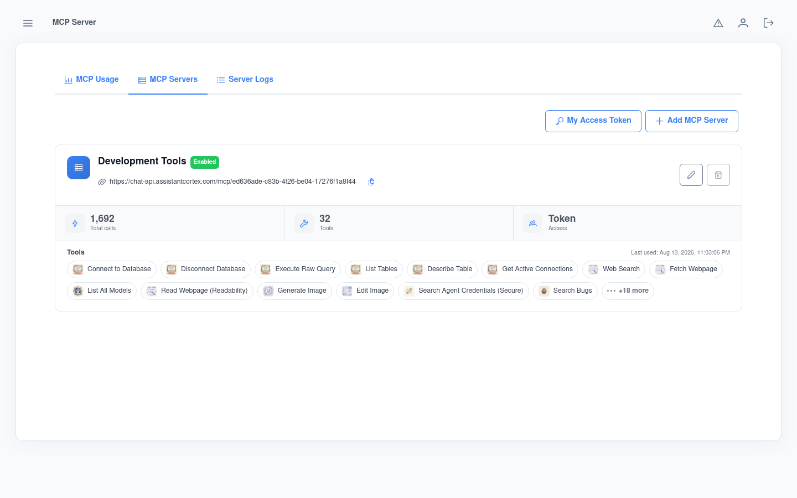This screenshot has height=498, width=797.
Task: Switch to the Server Logs tab
Action: point(245,80)
